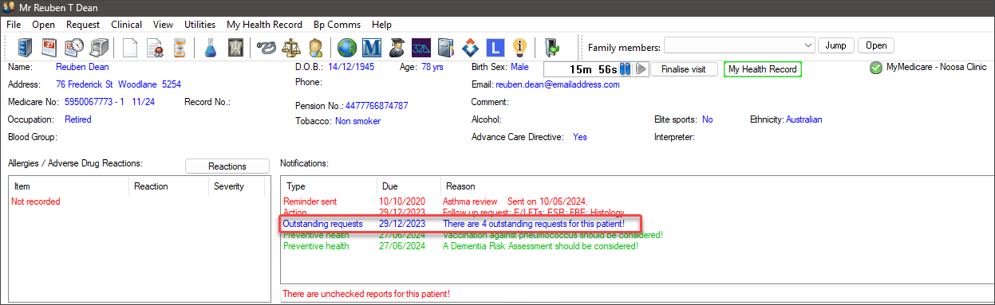Click the unchecked reports warning text

pos(366,295)
